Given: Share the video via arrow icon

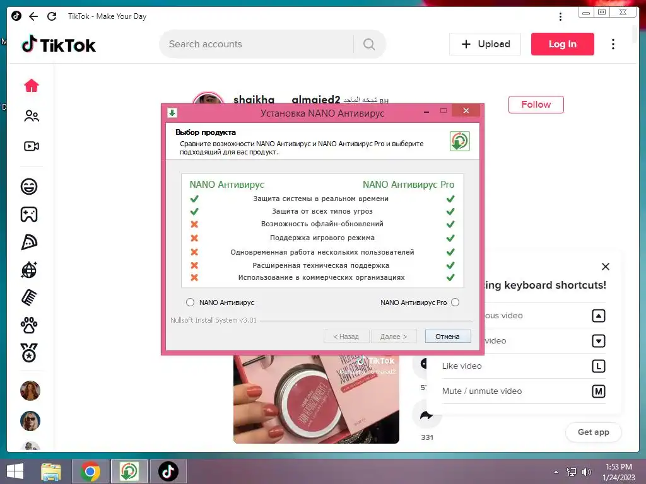Looking at the screenshot, I should [x=427, y=415].
